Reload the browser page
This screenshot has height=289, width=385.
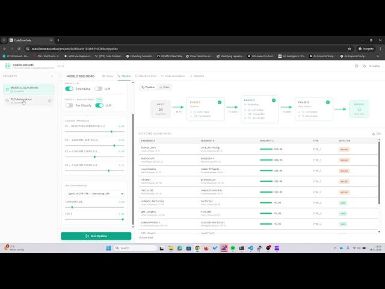click(x=19, y=49)
